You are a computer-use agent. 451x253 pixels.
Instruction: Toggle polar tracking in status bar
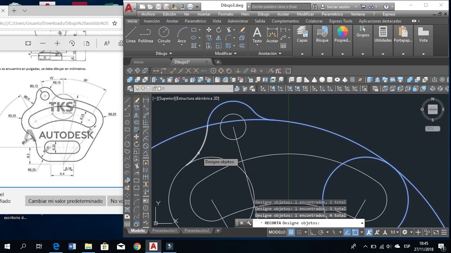click(321, 232)
